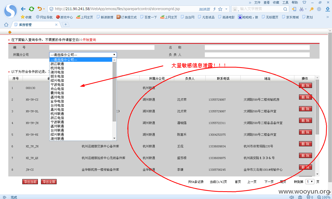Expand the screenshot tool dropdown arrow

306,9
